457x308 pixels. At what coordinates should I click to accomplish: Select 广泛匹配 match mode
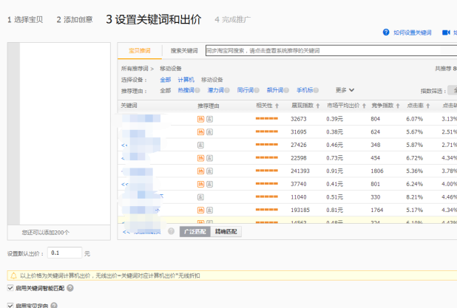[195, 231]
